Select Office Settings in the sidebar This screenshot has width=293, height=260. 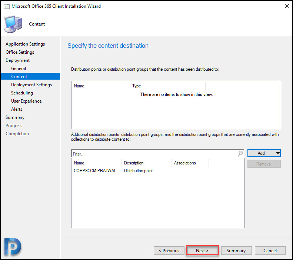20,52
